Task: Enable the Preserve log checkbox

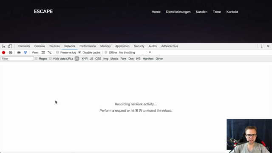Action: [57, 52]
